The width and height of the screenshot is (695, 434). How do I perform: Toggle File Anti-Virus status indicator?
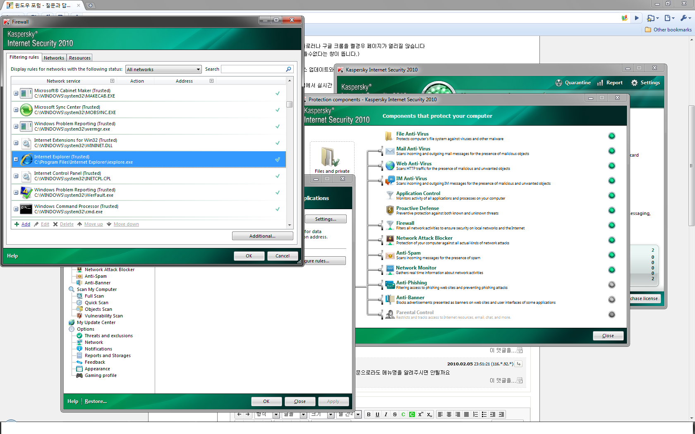[x=612, y=136]
